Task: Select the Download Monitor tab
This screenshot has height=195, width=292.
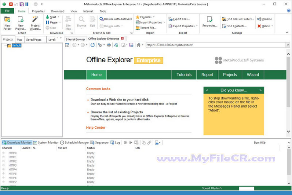Action: (x=17, y=143)
